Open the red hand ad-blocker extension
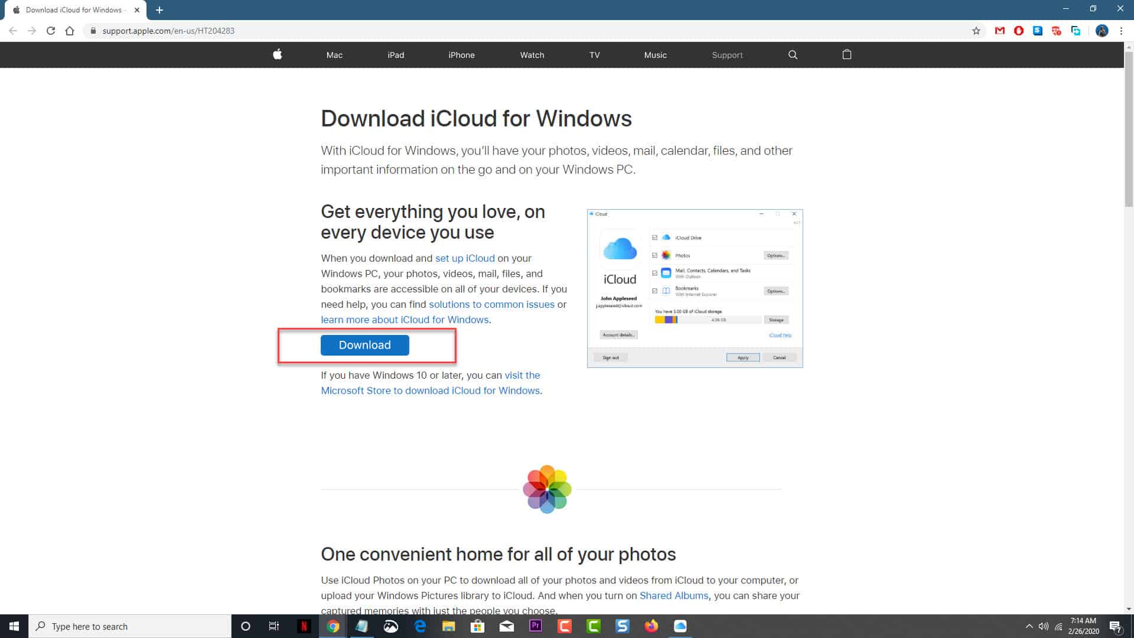This screenshot has height=638, width=1134. [x=1018, y=31]
